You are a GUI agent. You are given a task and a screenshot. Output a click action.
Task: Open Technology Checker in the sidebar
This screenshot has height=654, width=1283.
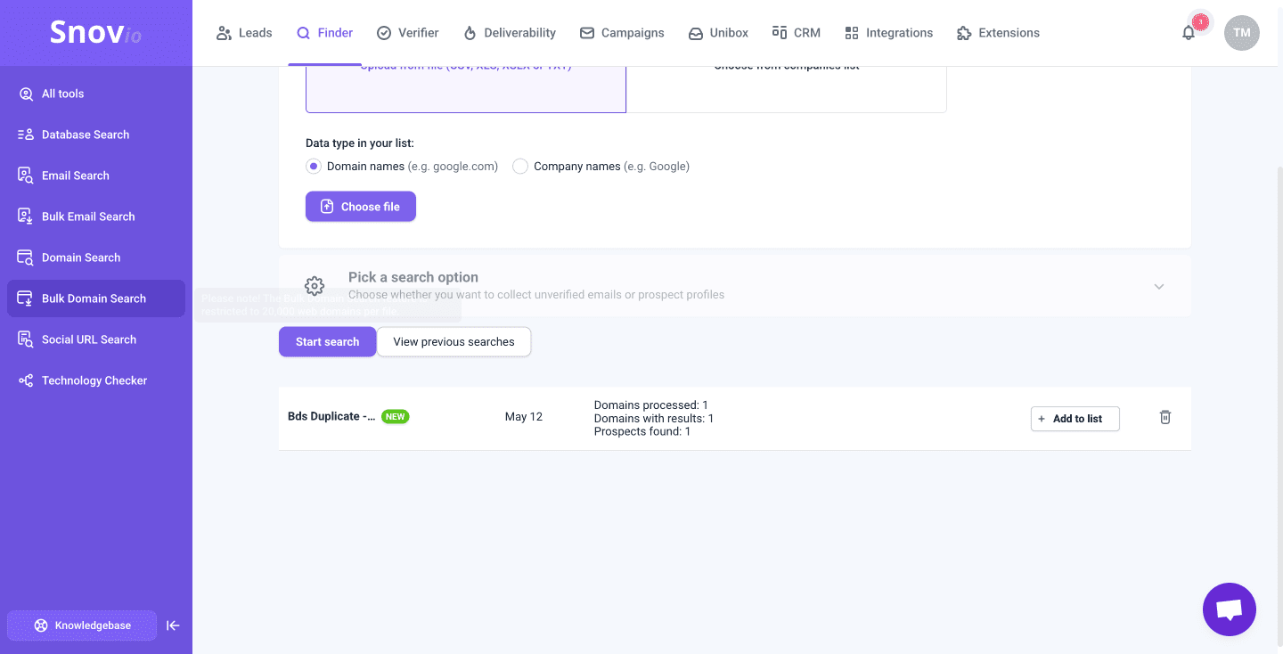94,380
